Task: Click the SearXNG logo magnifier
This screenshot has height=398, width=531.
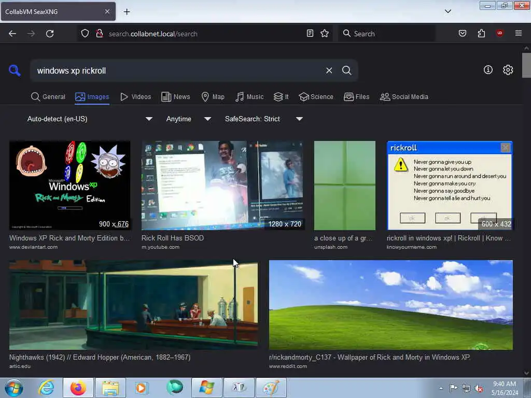Action: [15, 70]
